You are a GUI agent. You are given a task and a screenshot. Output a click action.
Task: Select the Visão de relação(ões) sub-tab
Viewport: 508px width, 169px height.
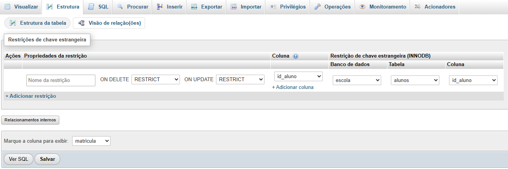tap(109, 23)
